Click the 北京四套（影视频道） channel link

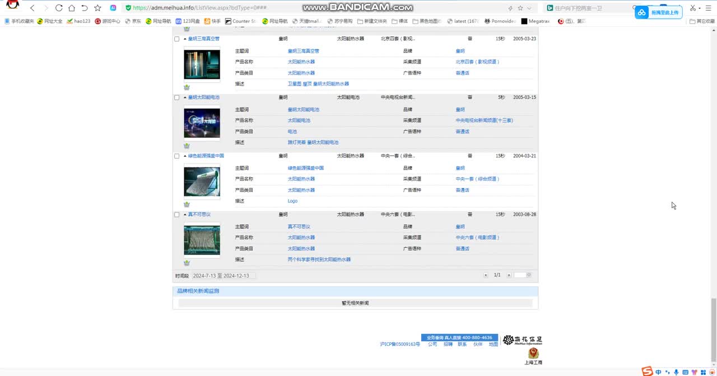point(478,62)
